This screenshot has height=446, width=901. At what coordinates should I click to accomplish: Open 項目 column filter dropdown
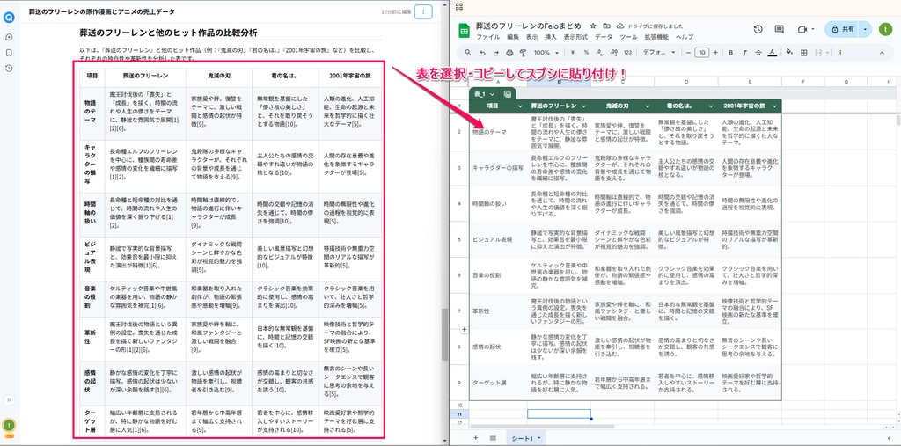(520, 106)
